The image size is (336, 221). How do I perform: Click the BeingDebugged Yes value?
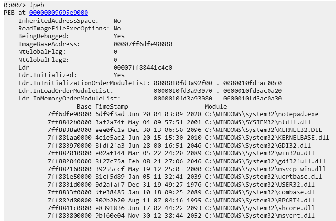point(119,36)
